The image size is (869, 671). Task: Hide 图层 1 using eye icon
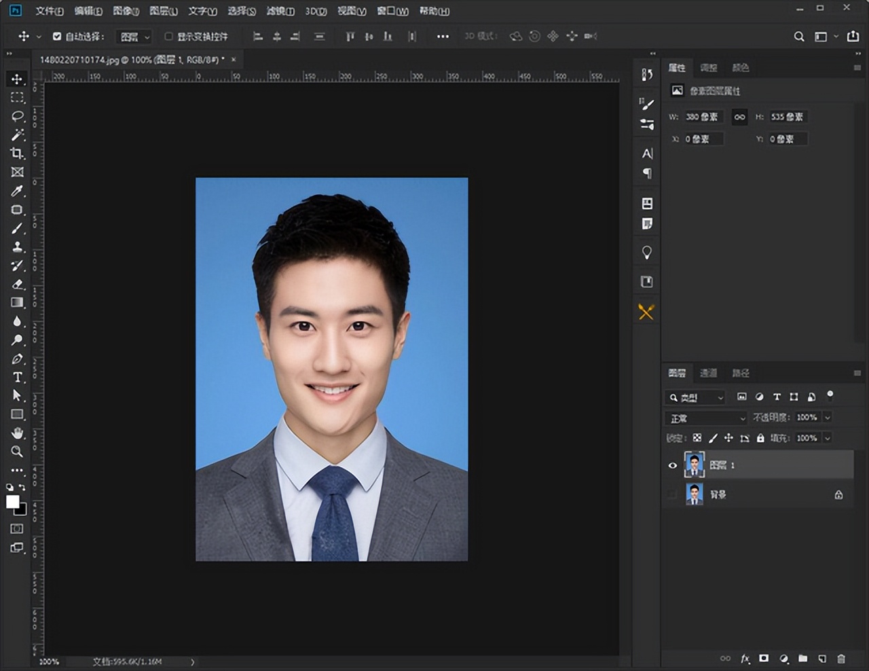click(x=672, y=465)
